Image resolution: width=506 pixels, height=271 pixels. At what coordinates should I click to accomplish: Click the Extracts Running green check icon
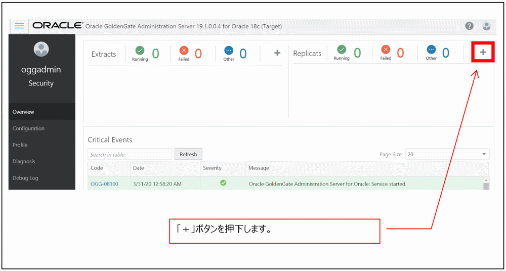[140, 51]
